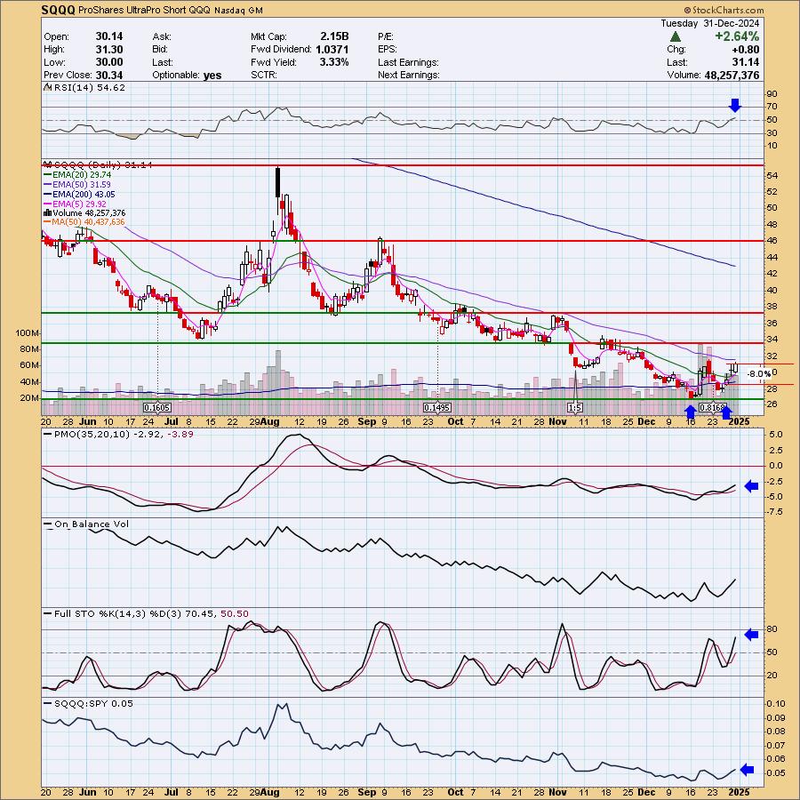Click the Prev Close value 30.34
Viewport: 800px width, 800px height.
click(109, 75)
